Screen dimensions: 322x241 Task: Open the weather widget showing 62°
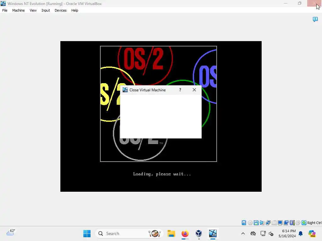pos(11,233)
